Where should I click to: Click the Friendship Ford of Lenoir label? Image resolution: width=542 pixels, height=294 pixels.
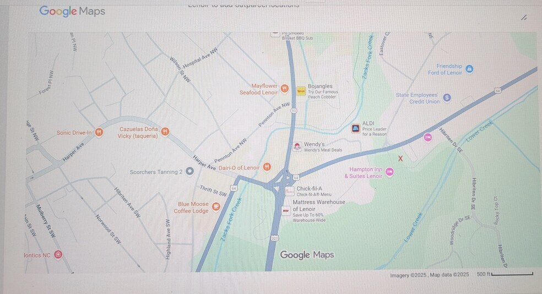point(445,69)
